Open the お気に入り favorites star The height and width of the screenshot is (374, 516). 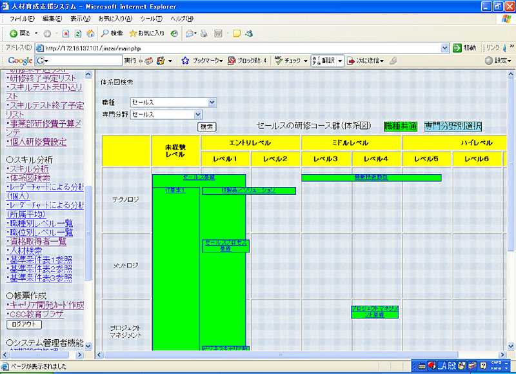pyautogui.click(x=146, y=34)
